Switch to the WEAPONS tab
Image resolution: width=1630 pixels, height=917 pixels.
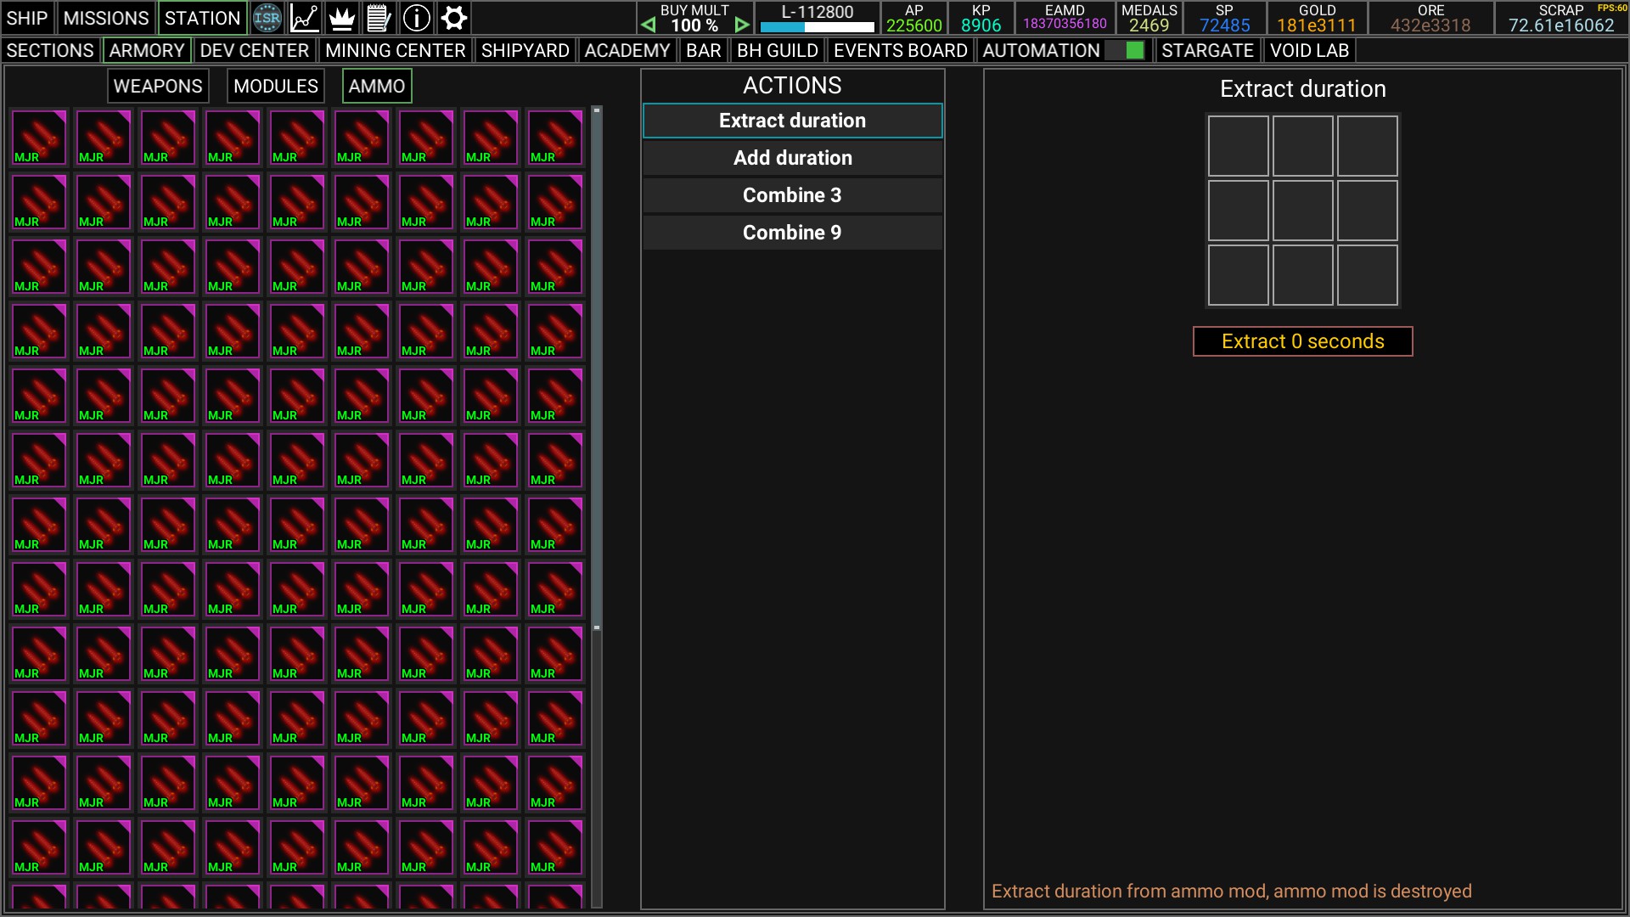158,87
